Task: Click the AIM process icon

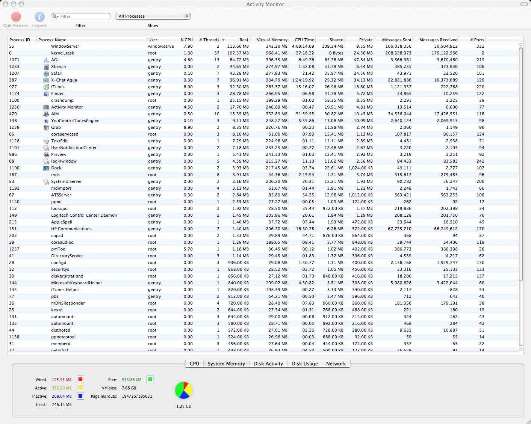Action: click(x=46, y=114)
